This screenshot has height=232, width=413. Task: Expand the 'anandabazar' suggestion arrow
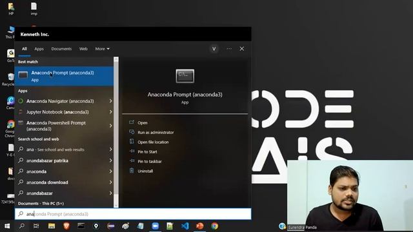(110, 193)
